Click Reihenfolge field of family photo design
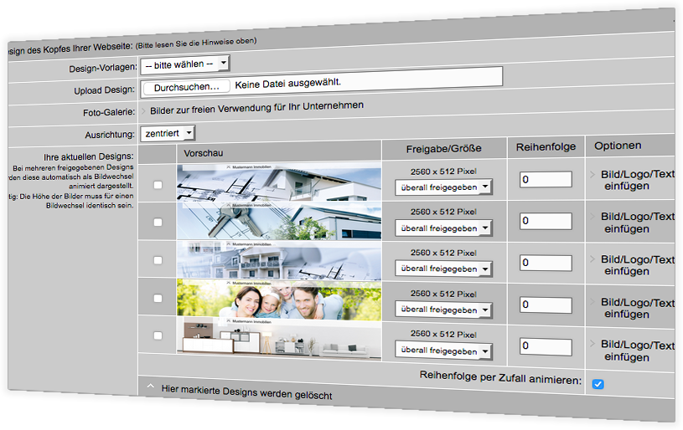 click(546, 305)
